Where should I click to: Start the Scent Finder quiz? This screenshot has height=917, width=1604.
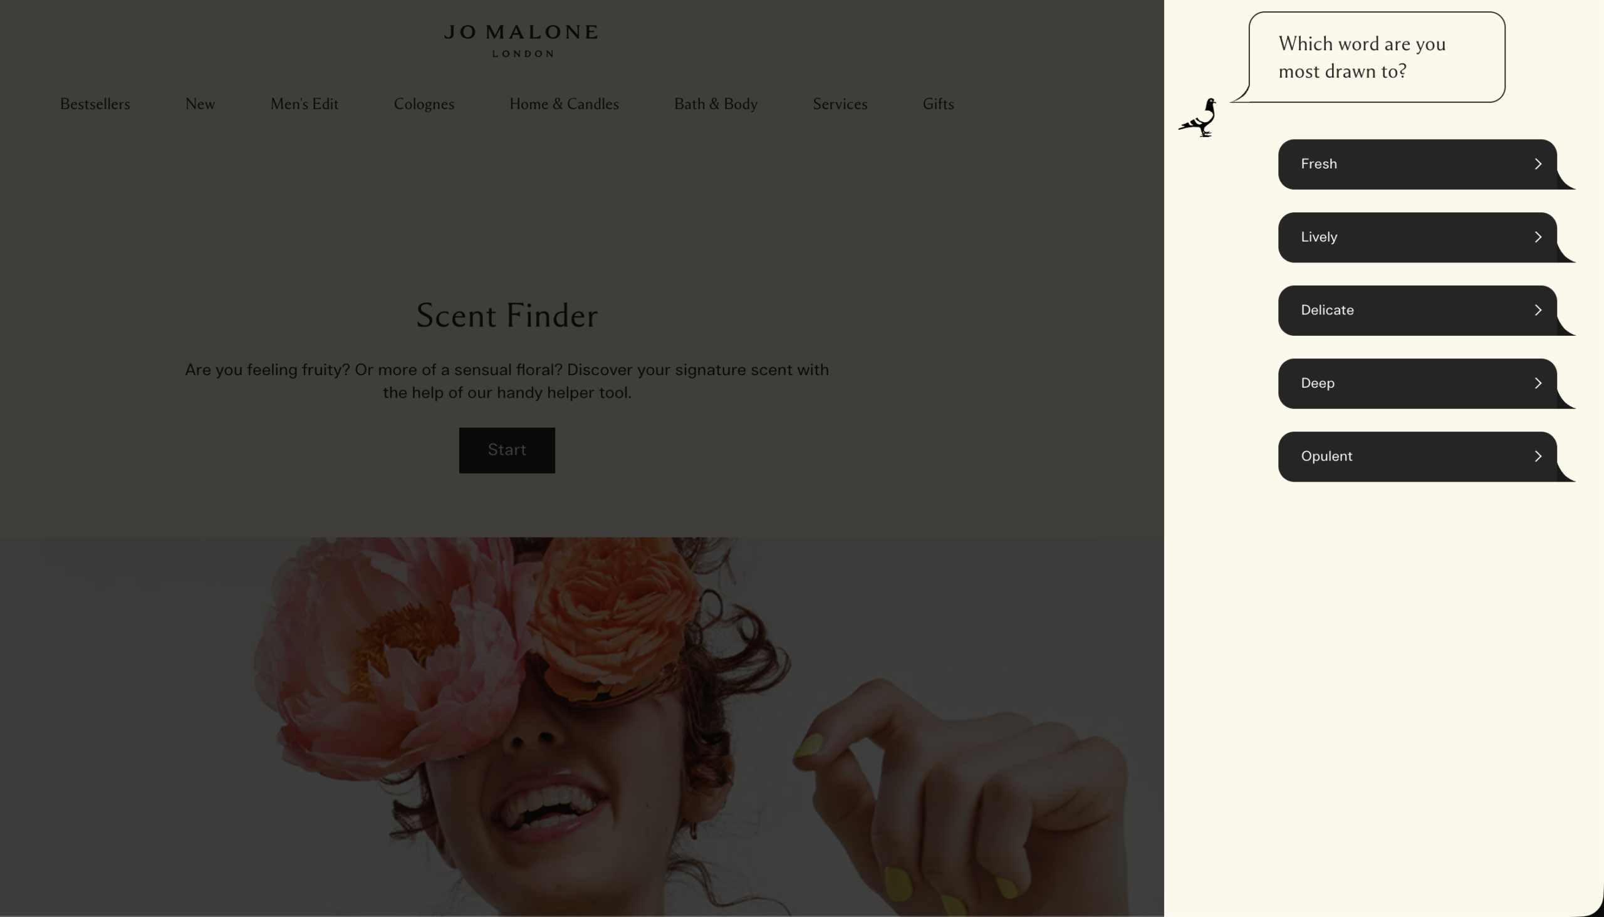click(x=507, y=450)
